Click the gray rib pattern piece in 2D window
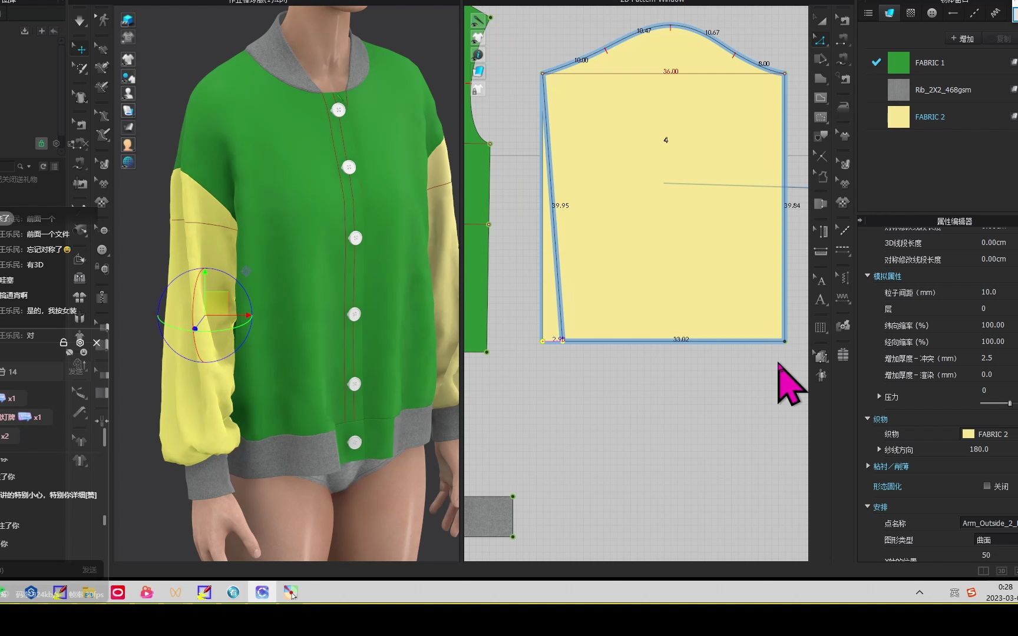Image resolution: width=1018 pixels, height=636 pixels. (x=488, y=516)
